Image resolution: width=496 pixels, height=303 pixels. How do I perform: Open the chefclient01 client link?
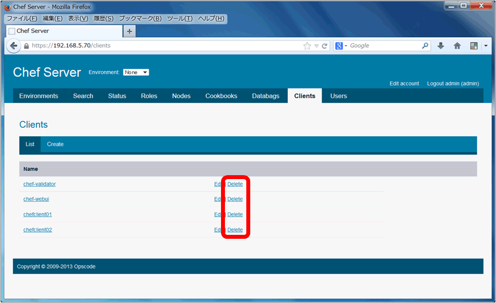coord(38,215)
